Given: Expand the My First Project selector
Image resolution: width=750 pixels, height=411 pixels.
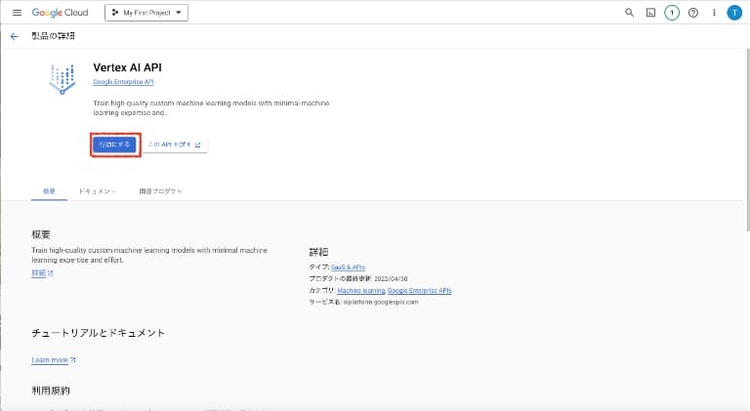Looking at the screenshot, I should (x=146, y=13).
